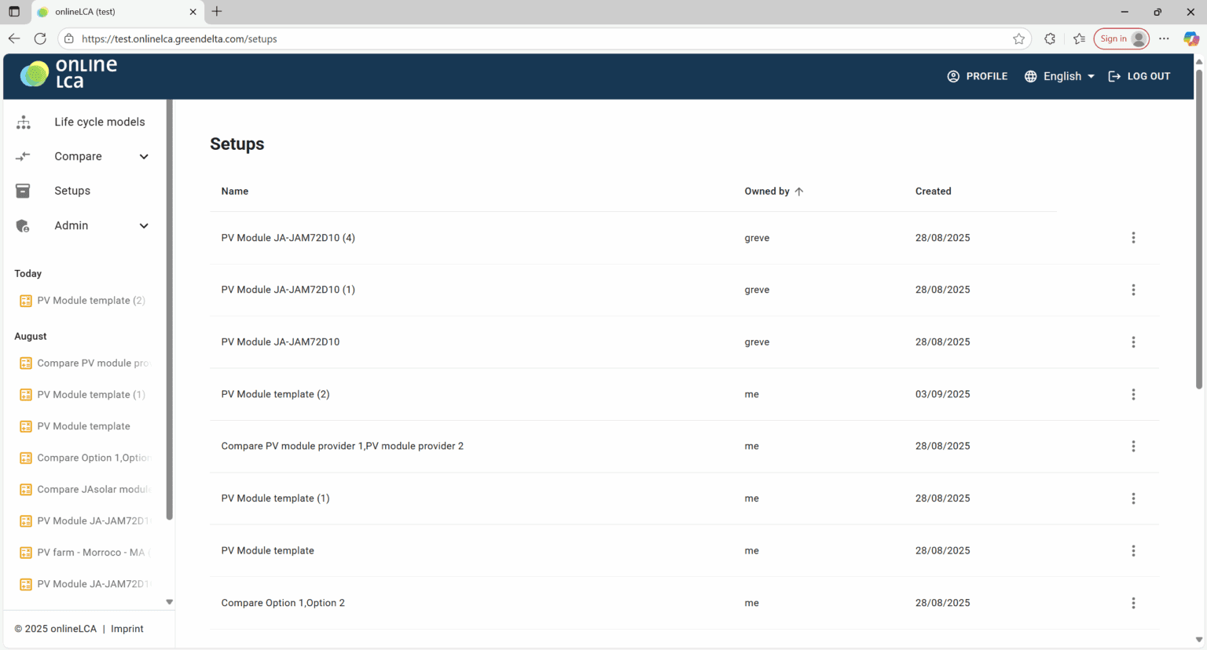This screenshot has width=1207, height=650.
Task: Open the PV Module template (2) setup row
Action: click(275, 394)
